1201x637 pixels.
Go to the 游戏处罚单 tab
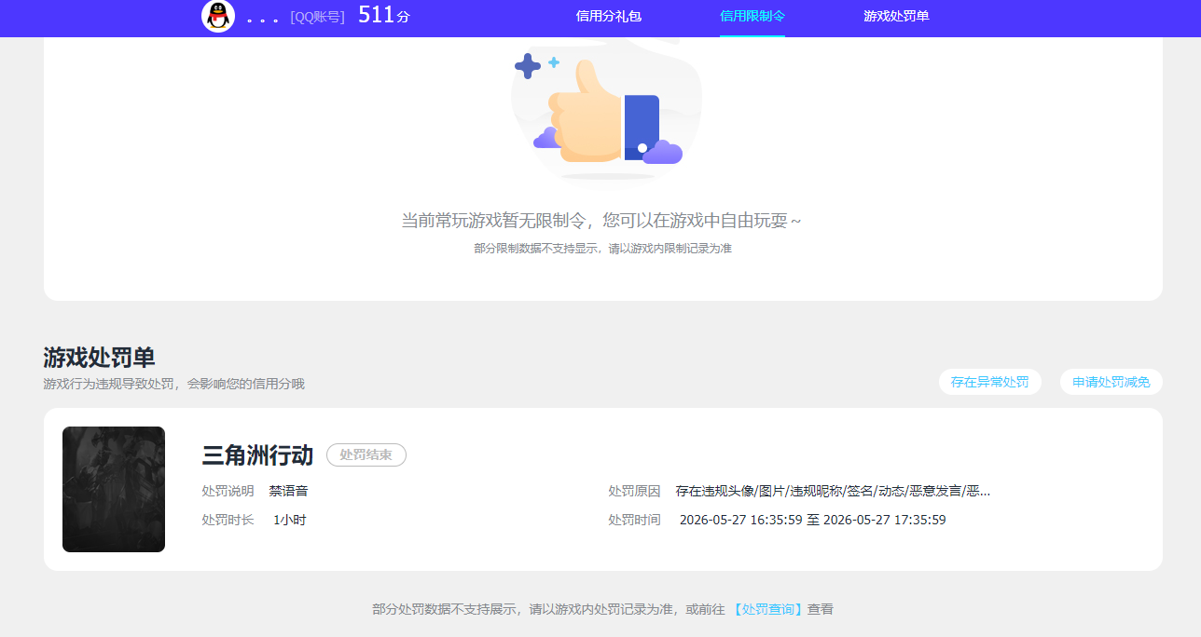pos(896,16)
